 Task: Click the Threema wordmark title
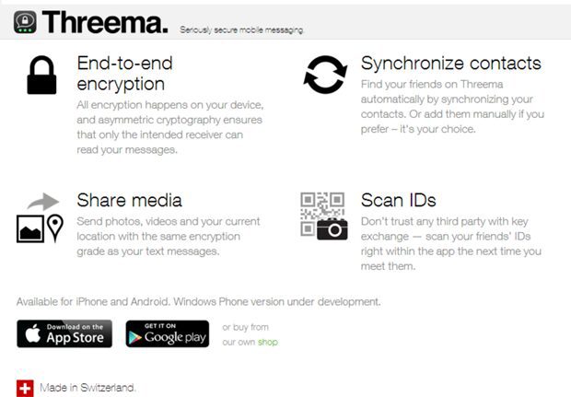(105, 22)
